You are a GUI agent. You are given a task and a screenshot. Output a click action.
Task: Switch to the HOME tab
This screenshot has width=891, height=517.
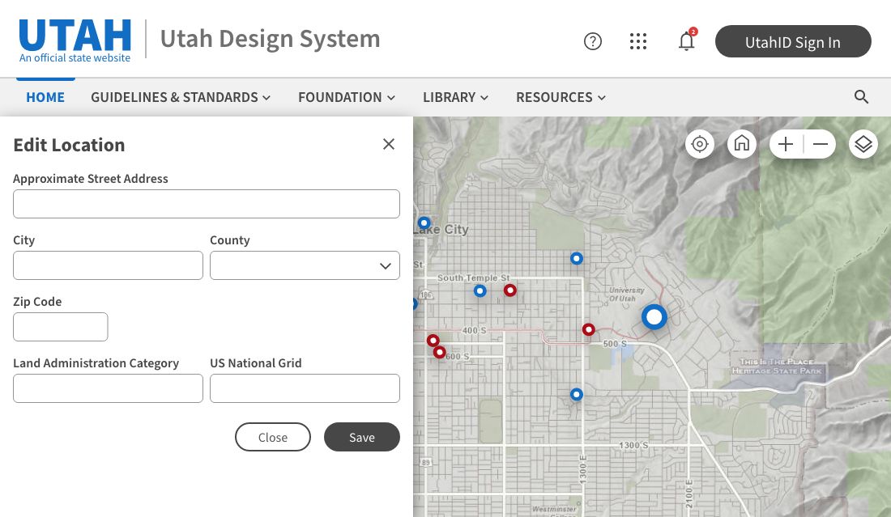click(45, 97)
